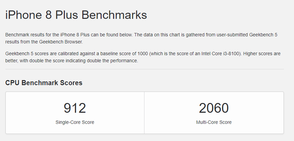Click the 2060 multi-core score number
Image resolution: width=294 pixels, height=141 pixels.
pyautogui.click(x=214, y=108)
